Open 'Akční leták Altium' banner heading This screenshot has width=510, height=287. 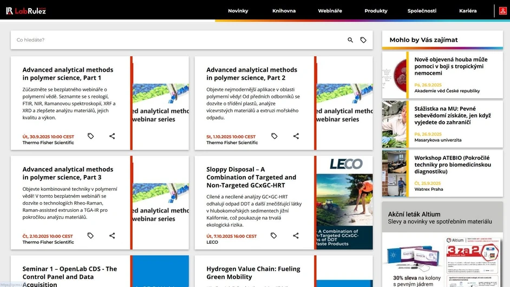[x=414, y=214]
